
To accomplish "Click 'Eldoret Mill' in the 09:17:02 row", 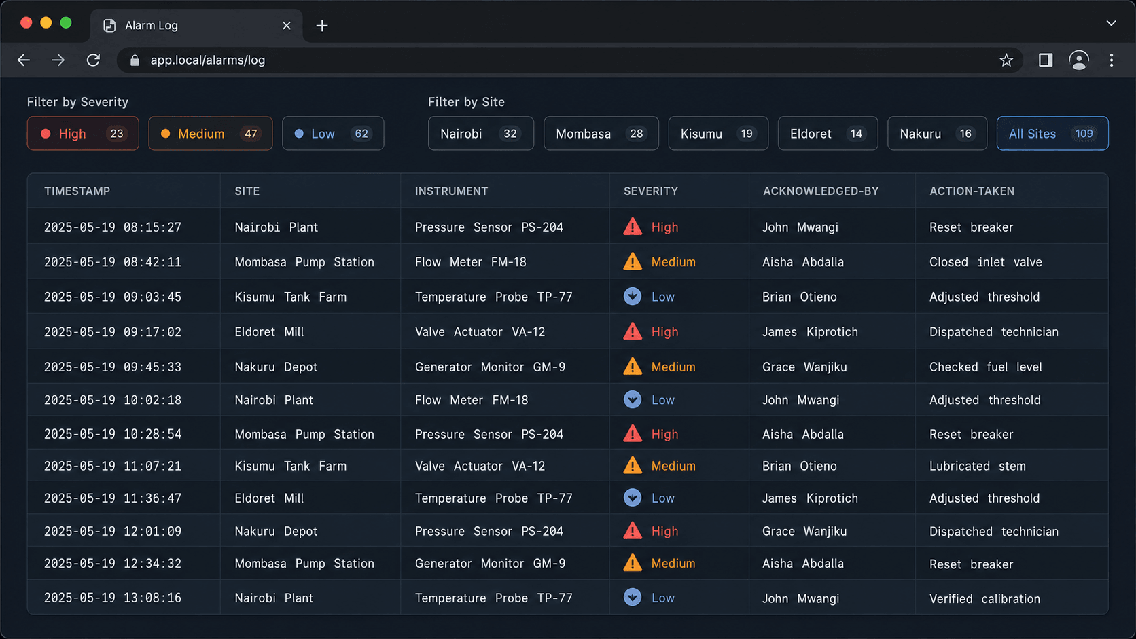I will (269, 332).
